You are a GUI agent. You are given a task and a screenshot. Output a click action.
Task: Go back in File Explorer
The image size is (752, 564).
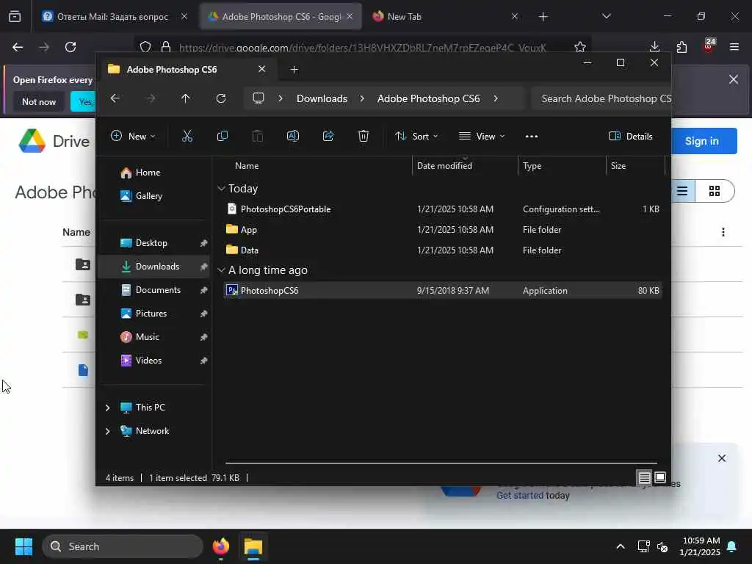(x=115, y=98)
